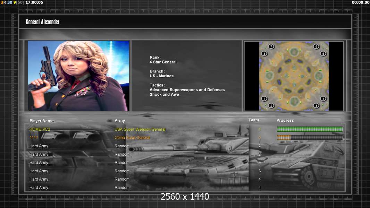Click the 'US - Marines' branch text

click(162, 76)
